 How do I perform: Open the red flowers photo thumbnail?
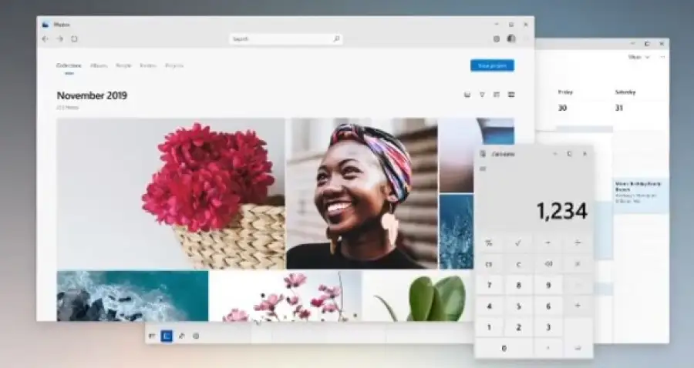[170, 192]
